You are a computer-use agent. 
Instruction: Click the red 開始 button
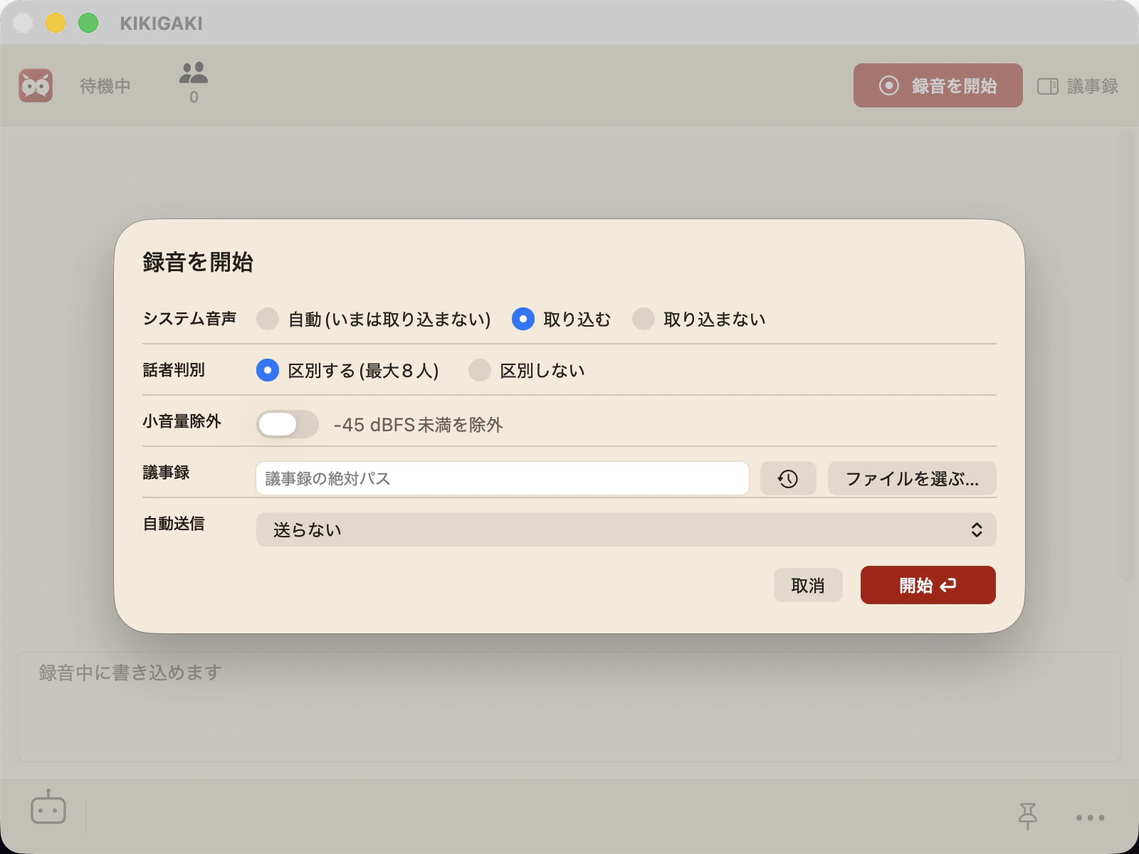[x=928, y=585]
